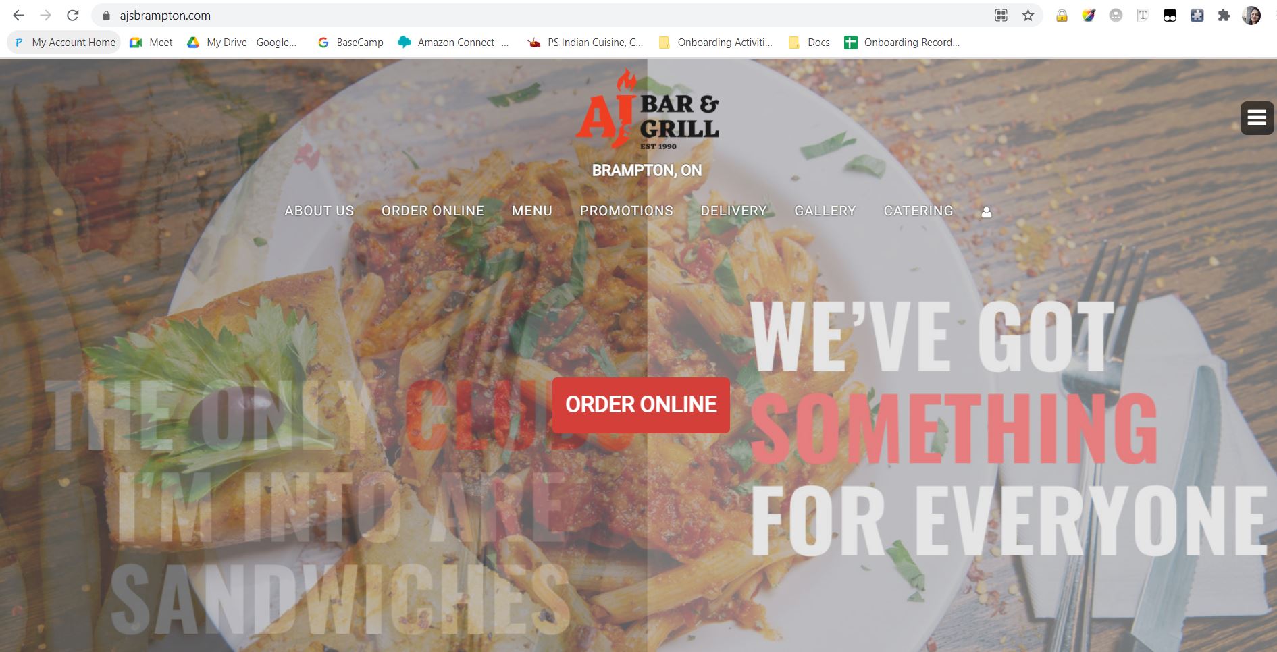
Task: Click the red ORDER ONLINE button
Action: (641, 405)
